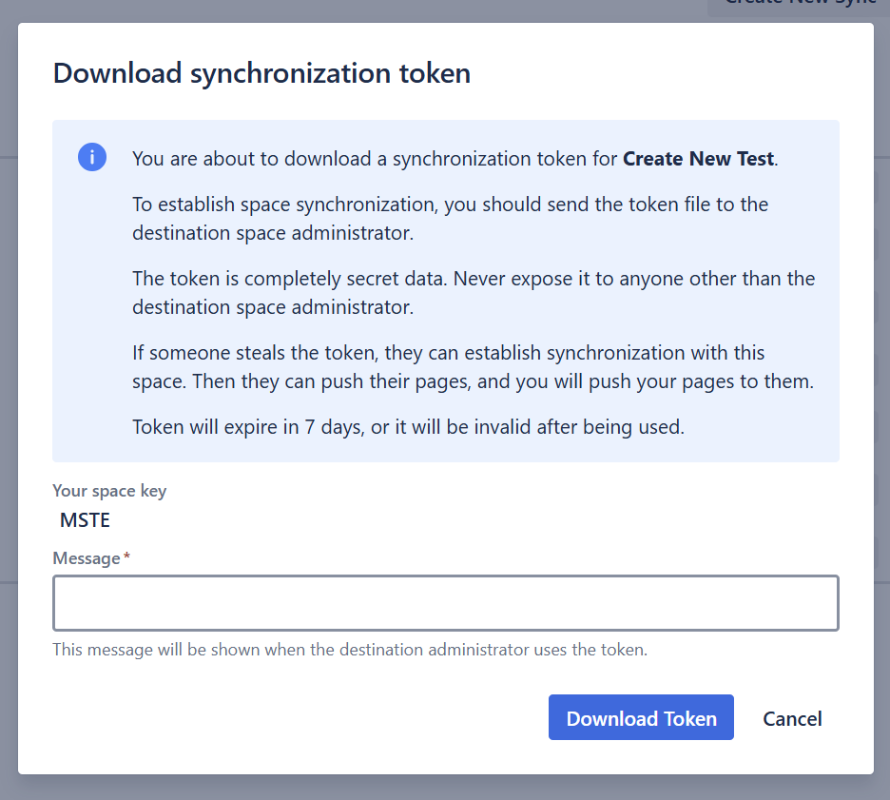This screenshot has height=800, width=890.
Task: Click the "Your space key" label
Action: (x=109, y=491)
